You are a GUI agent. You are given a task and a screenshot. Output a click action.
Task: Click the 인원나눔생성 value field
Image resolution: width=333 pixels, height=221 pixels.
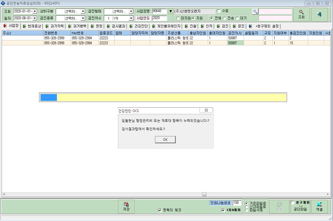pyautogui.click(x=237, y=203)
